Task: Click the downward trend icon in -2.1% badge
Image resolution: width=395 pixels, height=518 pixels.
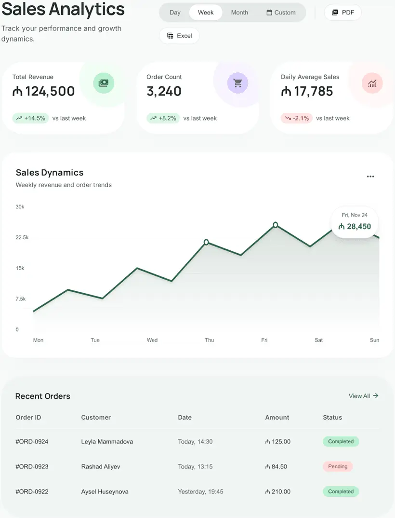Action: (x=288, y=118)
